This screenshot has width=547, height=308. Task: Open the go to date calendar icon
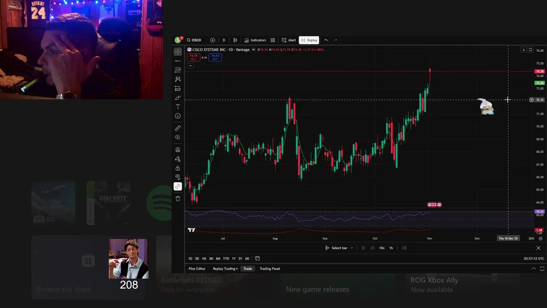(257, 258)
